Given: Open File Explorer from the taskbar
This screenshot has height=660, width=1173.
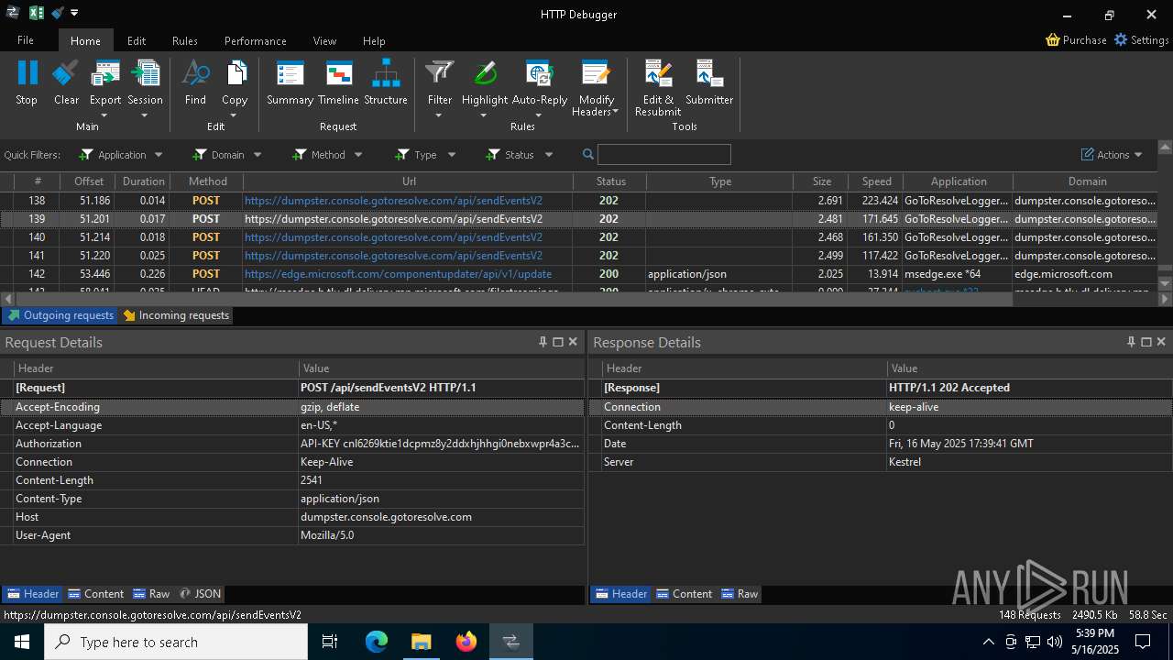Looking at the screenshot, I should 421,642.
